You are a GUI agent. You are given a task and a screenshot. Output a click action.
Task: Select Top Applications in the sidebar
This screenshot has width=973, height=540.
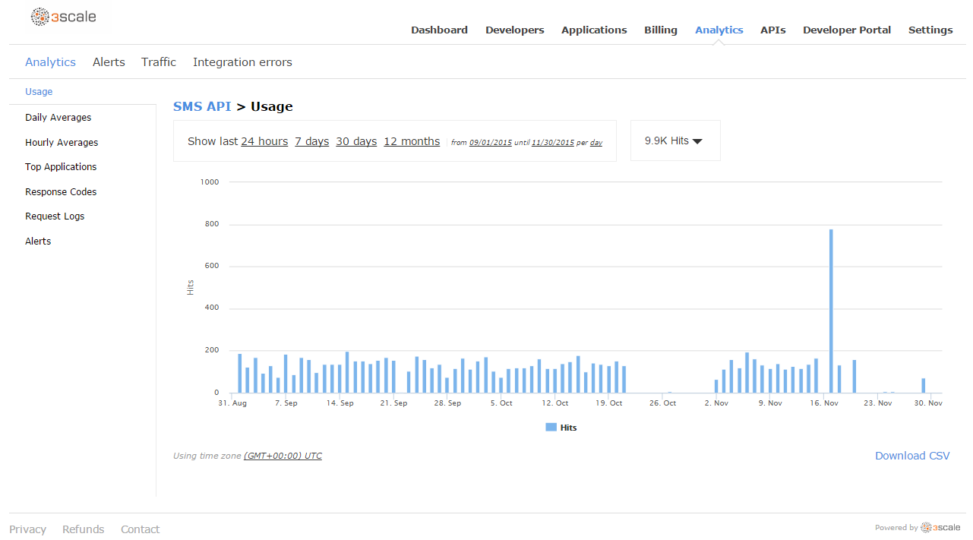pyautogui.click(x=61, y=166)
